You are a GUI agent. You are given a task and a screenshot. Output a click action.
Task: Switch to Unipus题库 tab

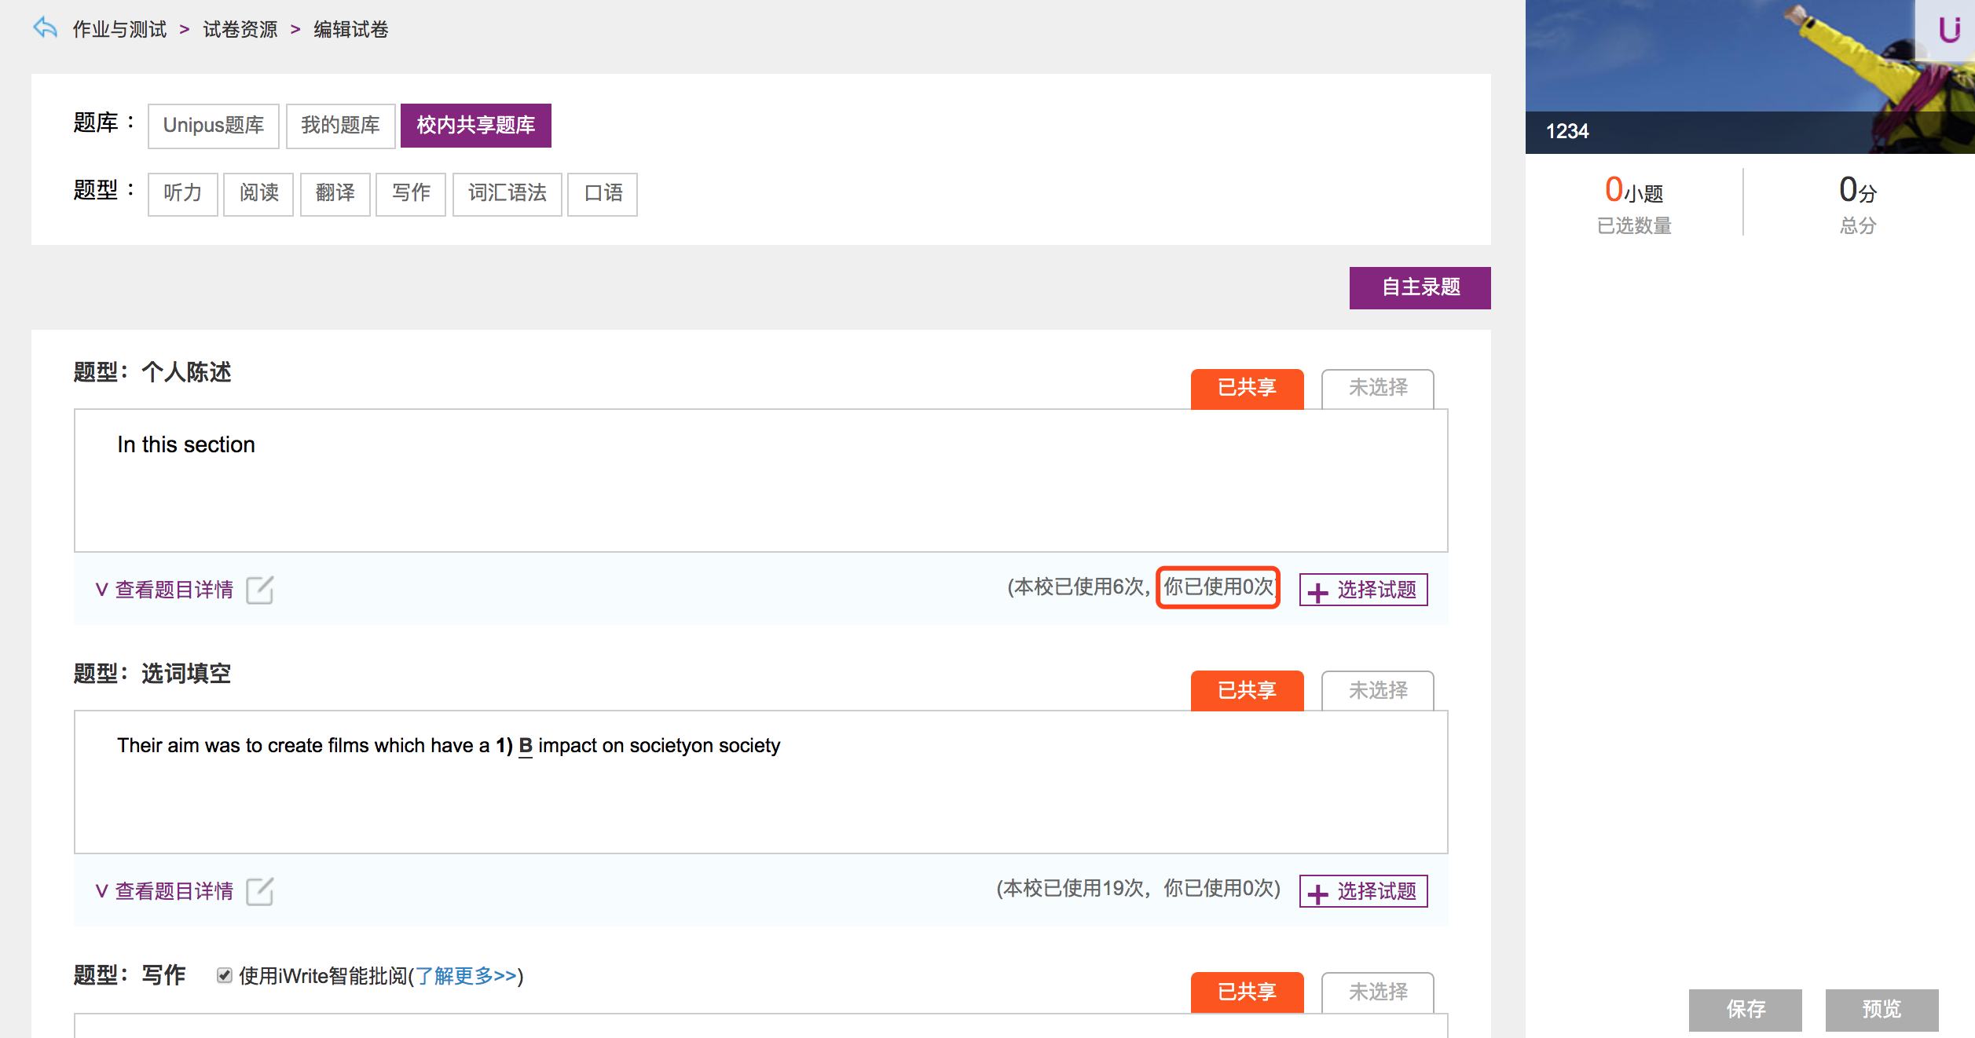tap(213, 126)
